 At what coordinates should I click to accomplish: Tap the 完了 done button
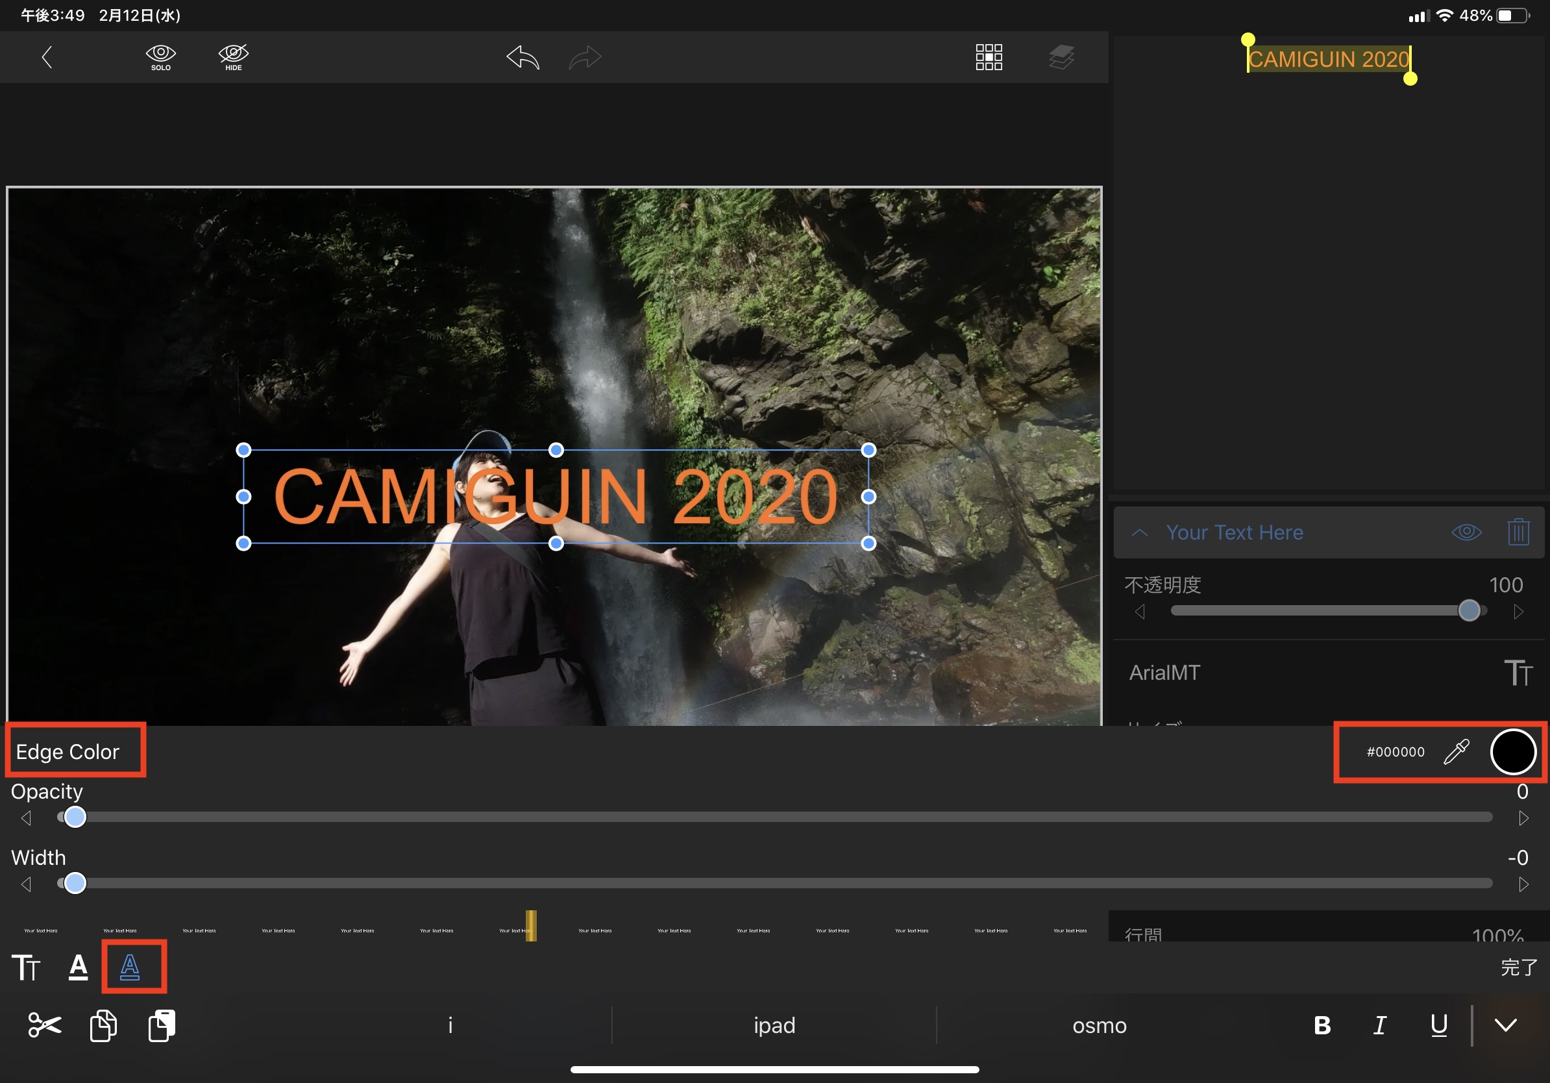tap(1518, 967)
